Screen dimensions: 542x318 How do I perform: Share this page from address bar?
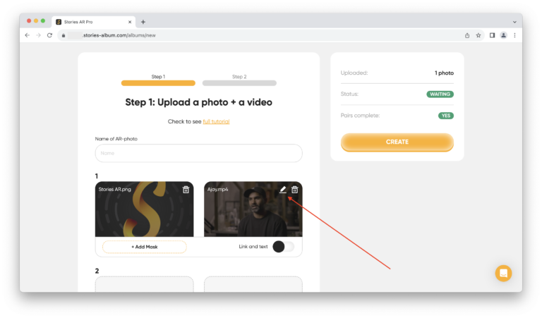click(x=467, y=35)
